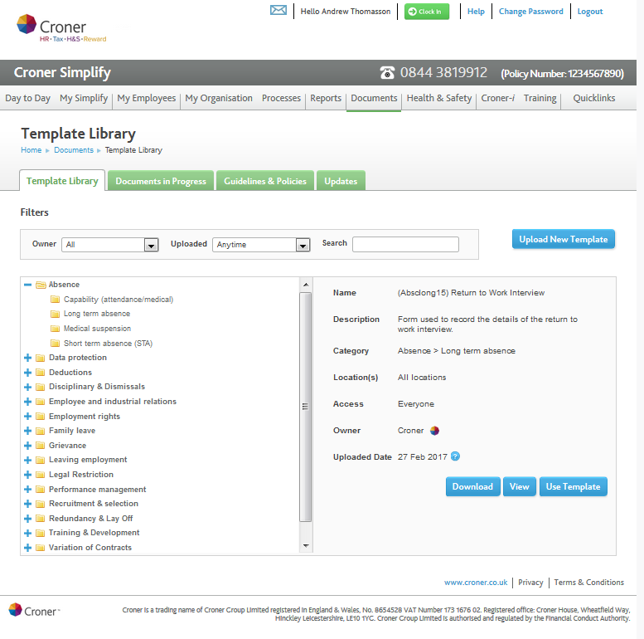This screenshot has height=639, width=644.
Task: Open the Day to Day menu
Action: tap(27, 98)
